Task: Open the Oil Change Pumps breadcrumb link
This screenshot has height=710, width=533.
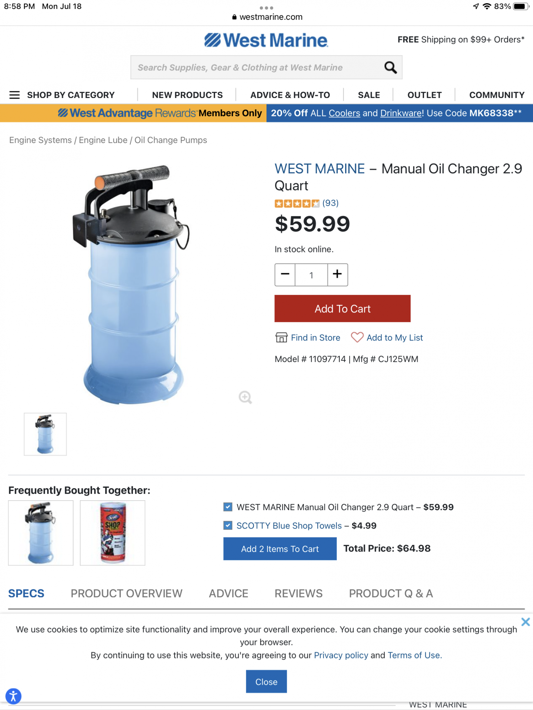Action: click(x=171, y=140)
